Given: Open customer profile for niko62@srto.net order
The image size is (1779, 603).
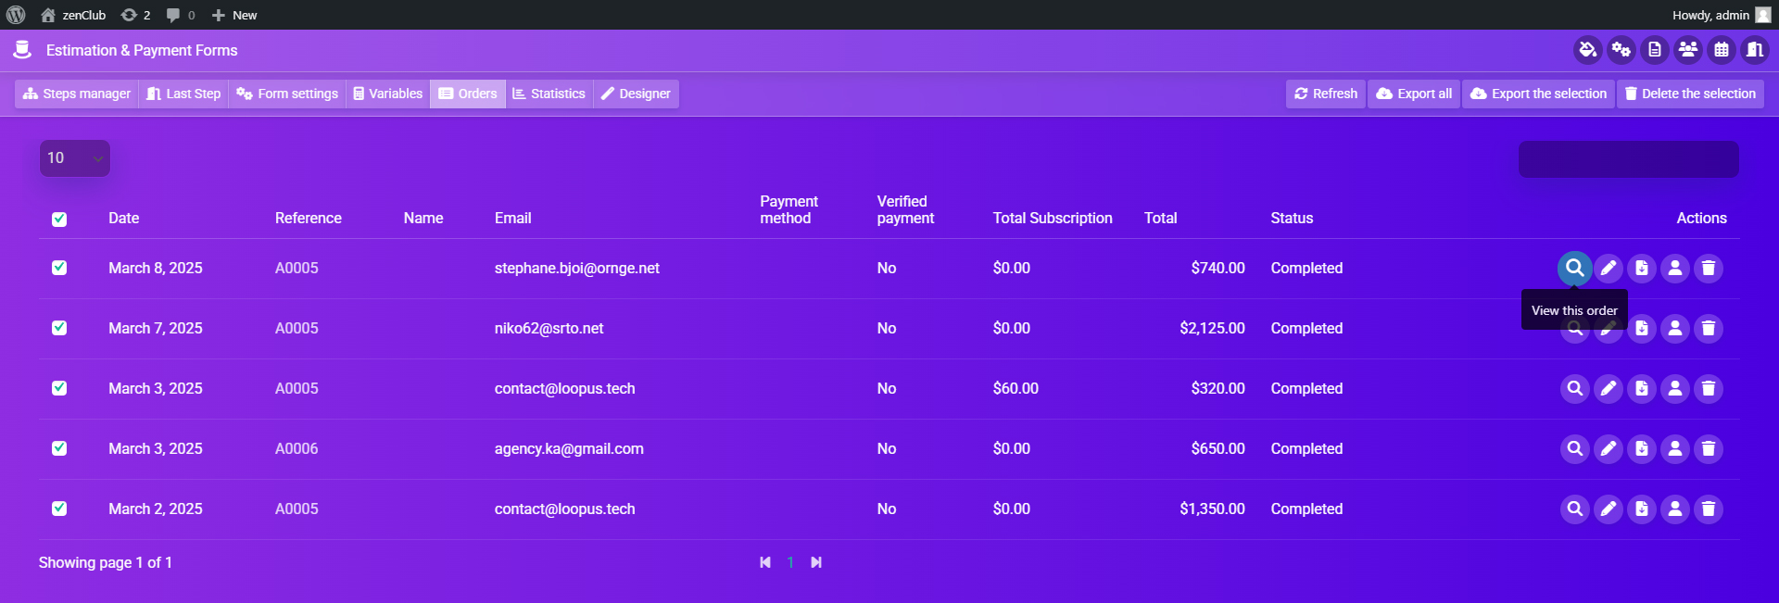Looking at the screenshot, I should (x=1675, y=329).
